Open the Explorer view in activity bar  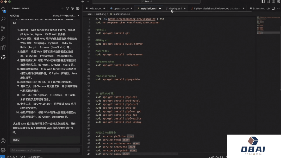3,10
